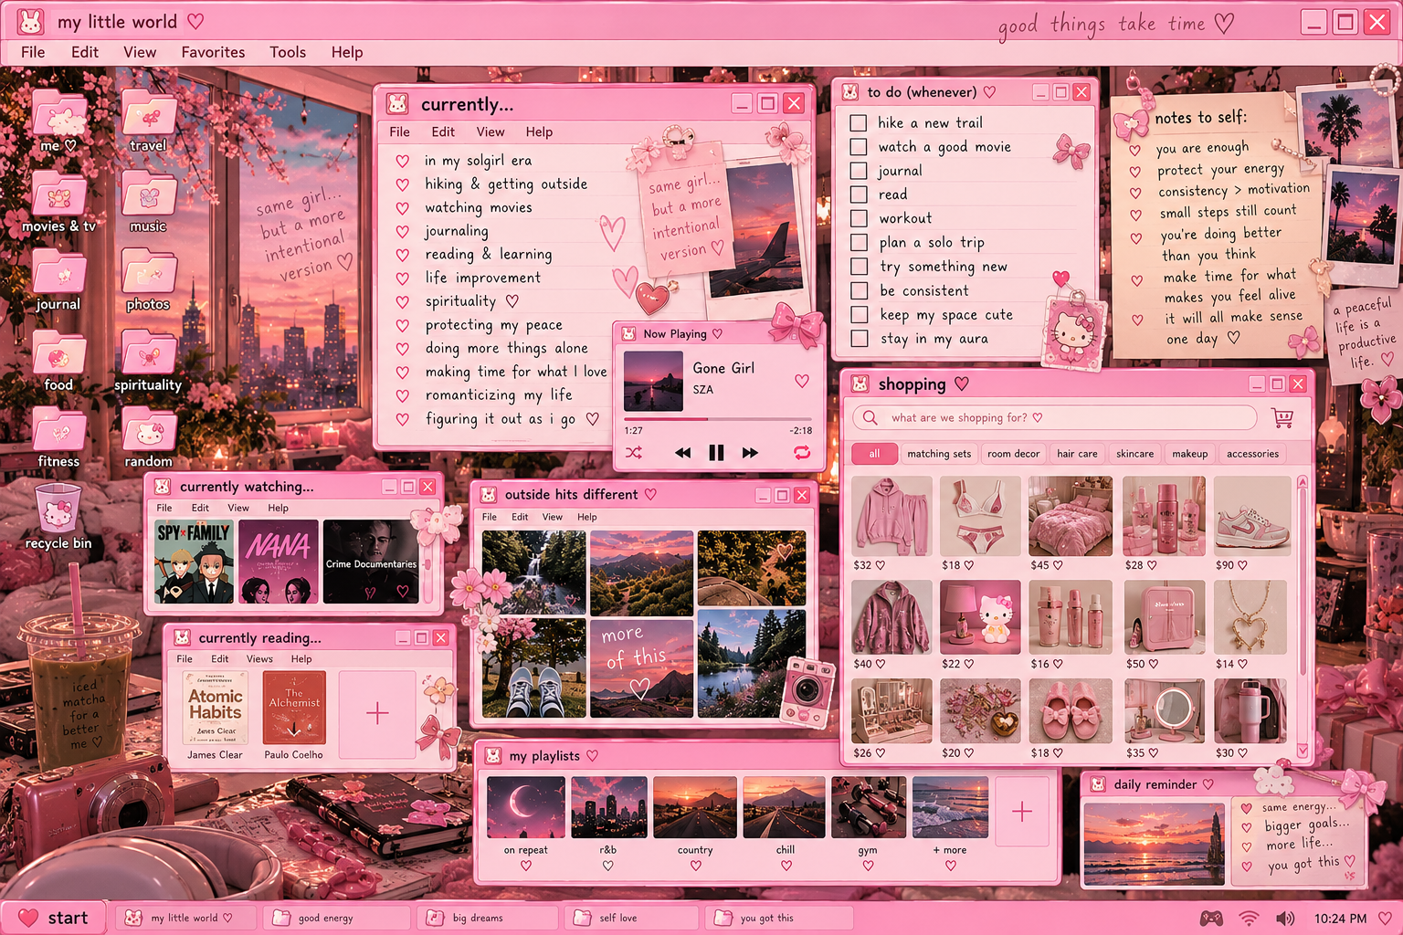The width and height of the screenshot is (1403, 935).
Task: Click the volume speaker tray icon
Action: (x=1285, y=918)
